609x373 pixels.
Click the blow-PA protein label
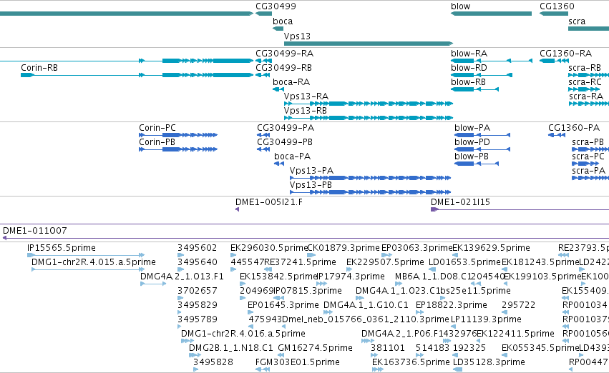tap(472, 128)
